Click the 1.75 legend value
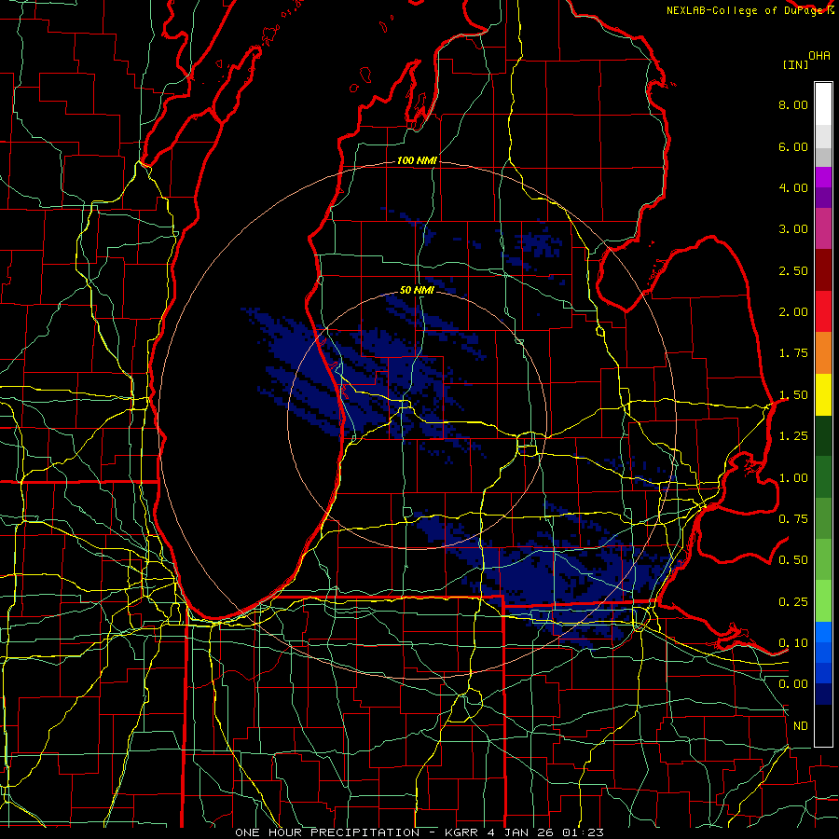 (x=793, y=353)
